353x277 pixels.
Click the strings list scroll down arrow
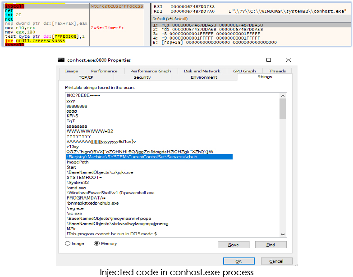[283, 234]
